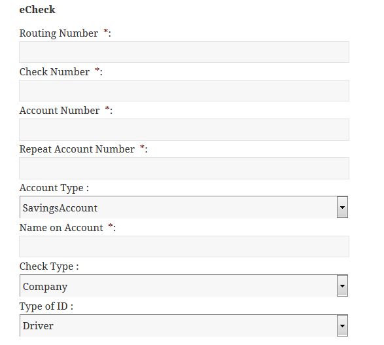Focus the Check Number text box
Viewport: 384px width, 345px height.
184,90
